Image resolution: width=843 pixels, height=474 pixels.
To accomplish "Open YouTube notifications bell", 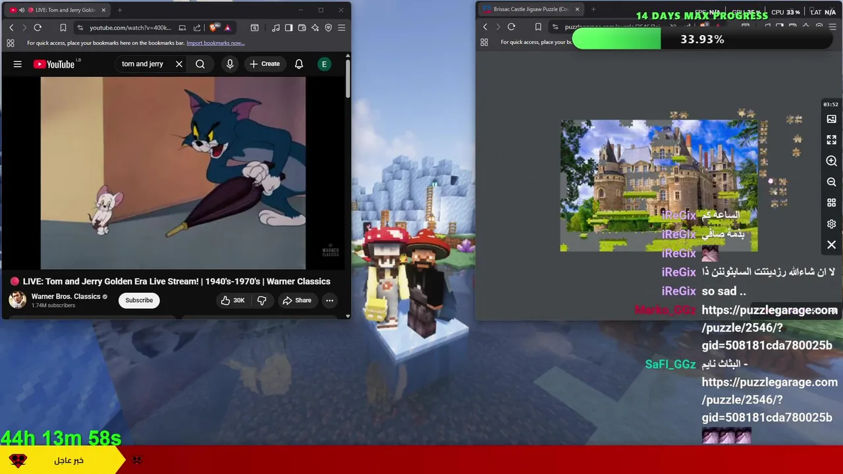I will click(299, 64).
